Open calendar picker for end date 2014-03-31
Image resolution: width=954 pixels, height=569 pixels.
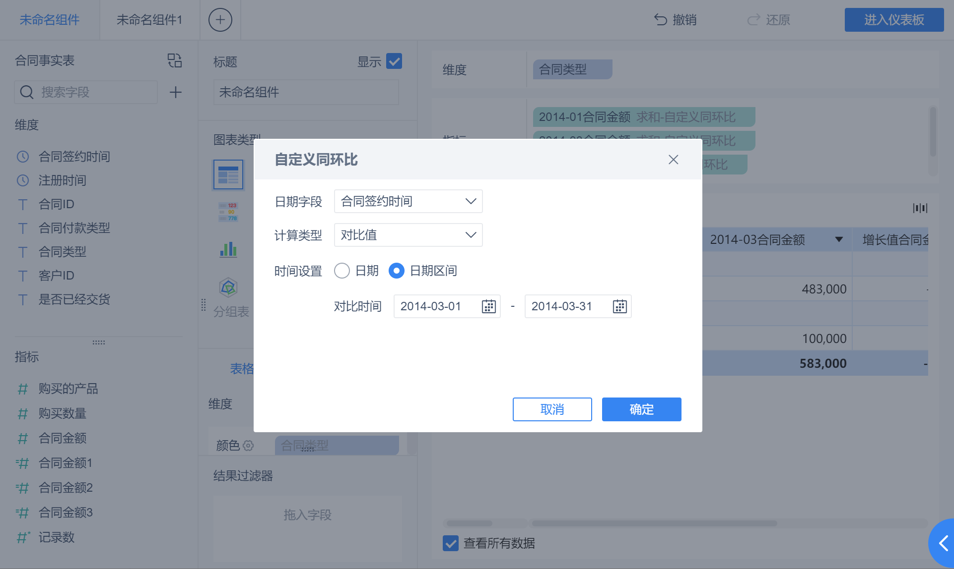619,306
